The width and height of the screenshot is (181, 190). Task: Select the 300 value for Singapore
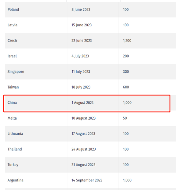point(126,72)
